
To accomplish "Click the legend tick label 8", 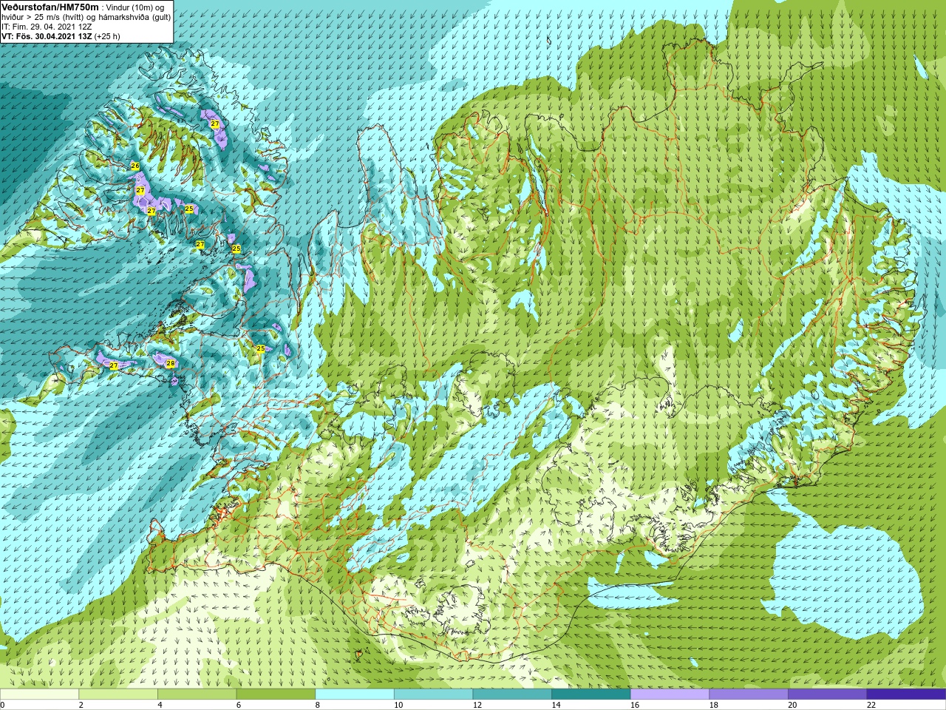I will coord(318,705).
